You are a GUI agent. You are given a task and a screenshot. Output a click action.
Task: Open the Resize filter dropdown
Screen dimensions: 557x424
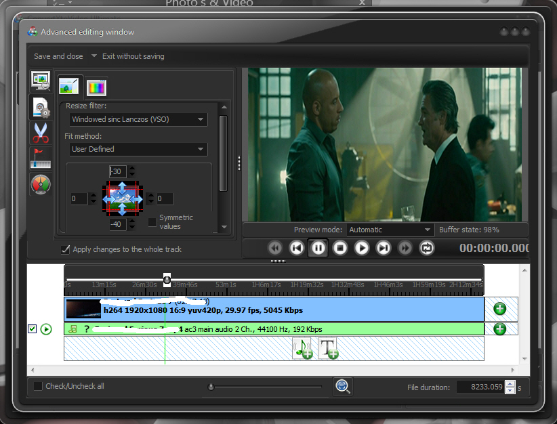[x=138, y=119]
